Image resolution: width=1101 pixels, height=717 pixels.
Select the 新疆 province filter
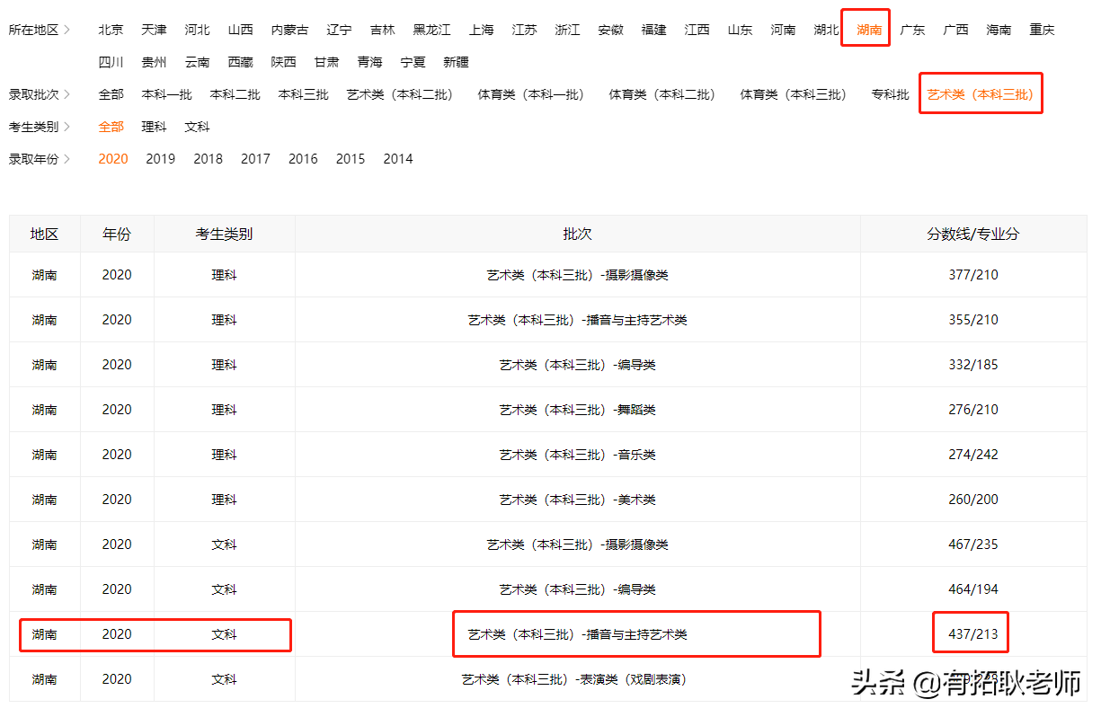coord(456,61)
